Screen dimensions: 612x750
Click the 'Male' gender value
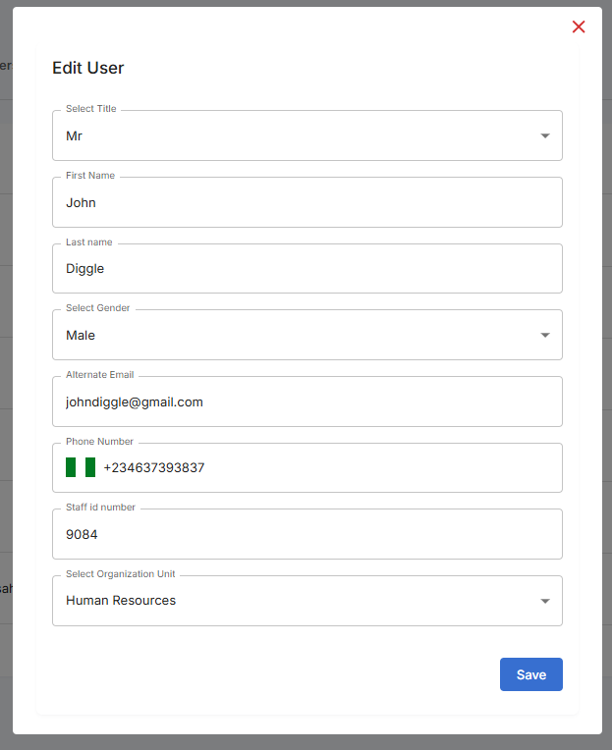tap(81, 335)
